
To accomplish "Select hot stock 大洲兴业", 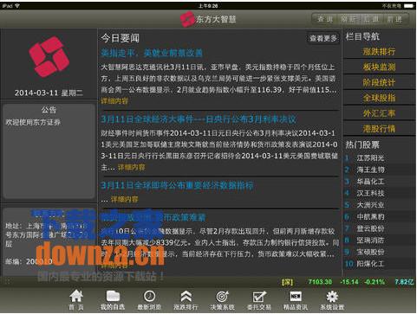I will click(370, 205).
